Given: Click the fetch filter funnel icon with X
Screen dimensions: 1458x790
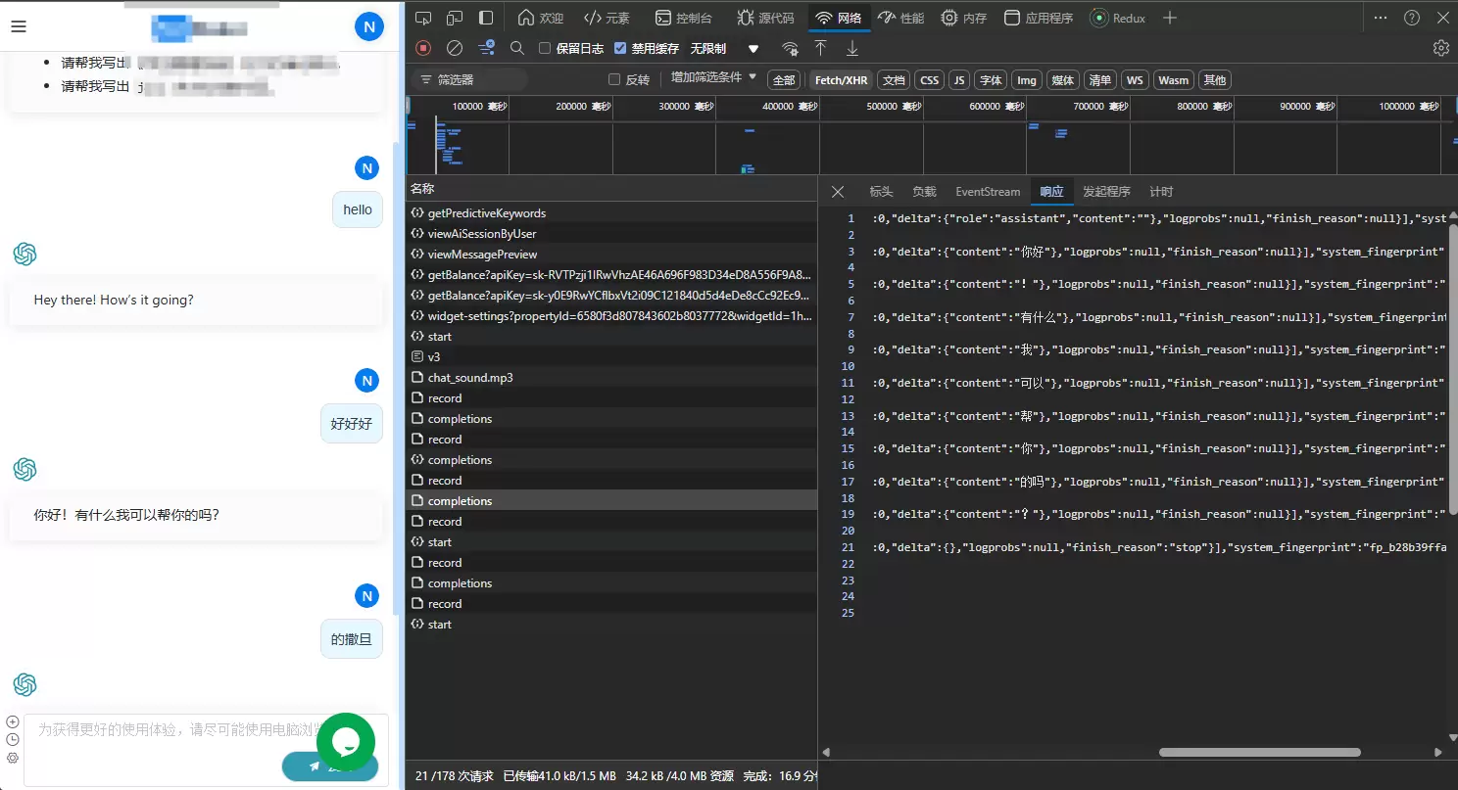Looking at the screenshot, I should coord(486,48).
